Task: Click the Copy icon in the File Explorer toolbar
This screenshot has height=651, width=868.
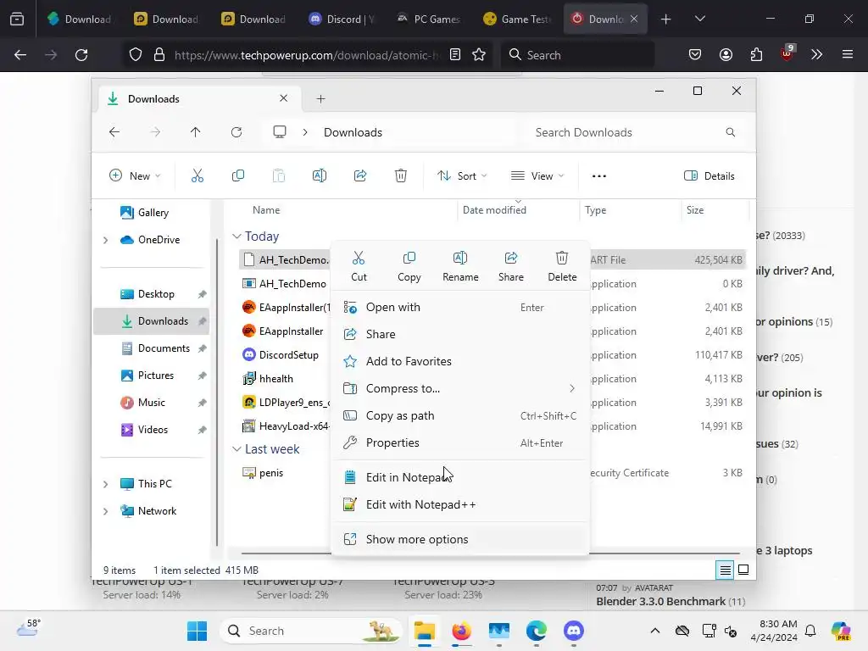Action: pos(238,176)
